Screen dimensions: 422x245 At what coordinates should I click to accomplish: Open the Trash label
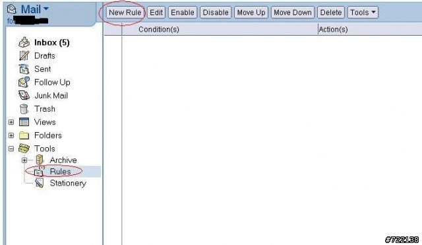pyautogui.click(x=45, y=109)
